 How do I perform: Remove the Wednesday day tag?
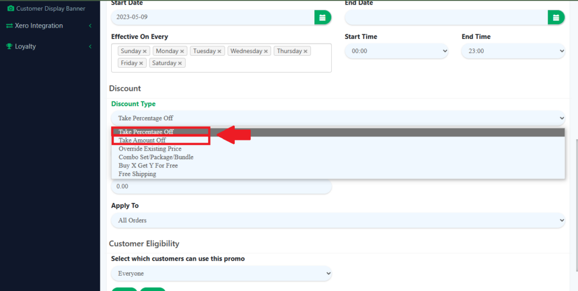(x=266, y=51)
